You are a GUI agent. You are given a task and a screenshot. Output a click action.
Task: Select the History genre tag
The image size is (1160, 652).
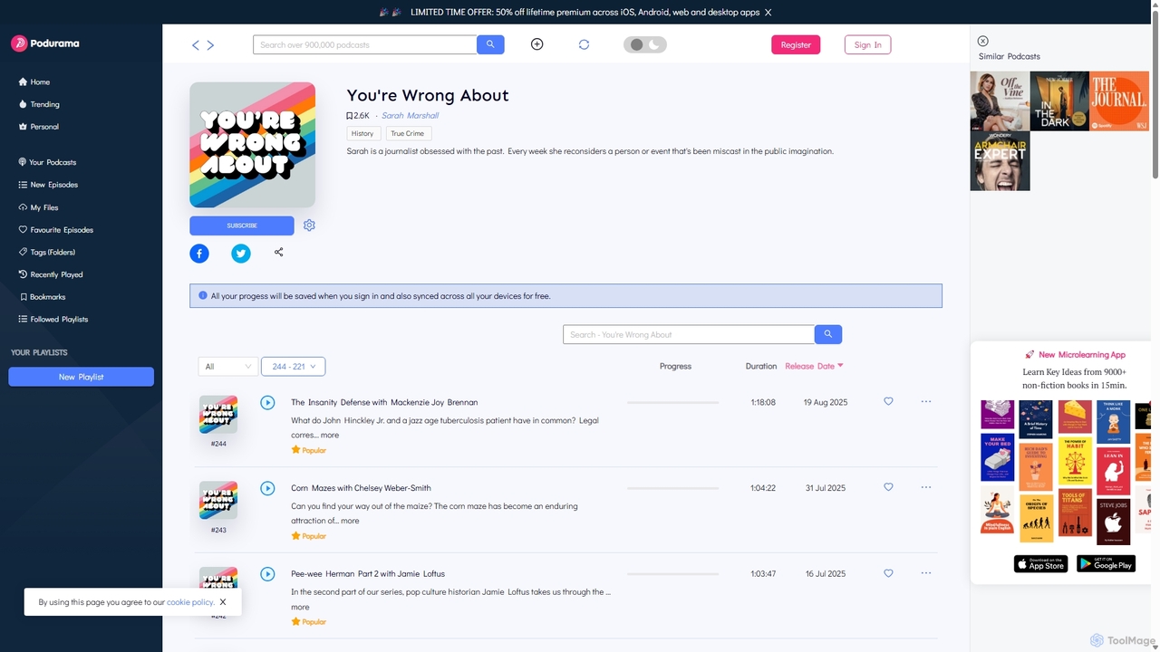pyautogui.click(x=362, y=133)
